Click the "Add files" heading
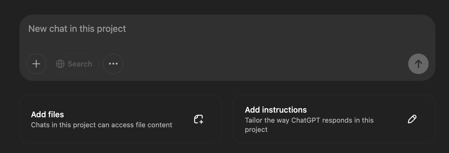 pyautogui.click(x=48, y=114)
